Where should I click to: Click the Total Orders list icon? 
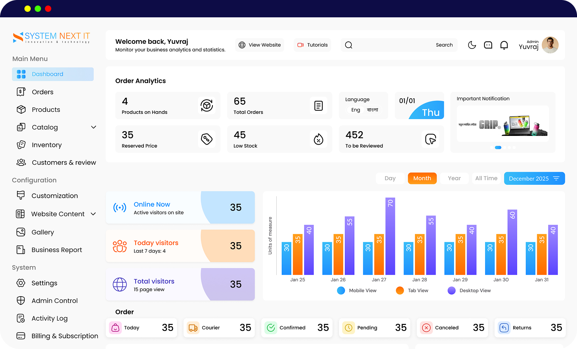click(x=318, y=106)
